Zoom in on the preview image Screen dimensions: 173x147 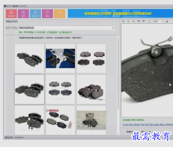click(123, 21)
